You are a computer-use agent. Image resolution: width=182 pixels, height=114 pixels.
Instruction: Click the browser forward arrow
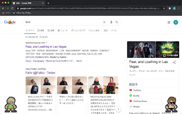point(8,8)
